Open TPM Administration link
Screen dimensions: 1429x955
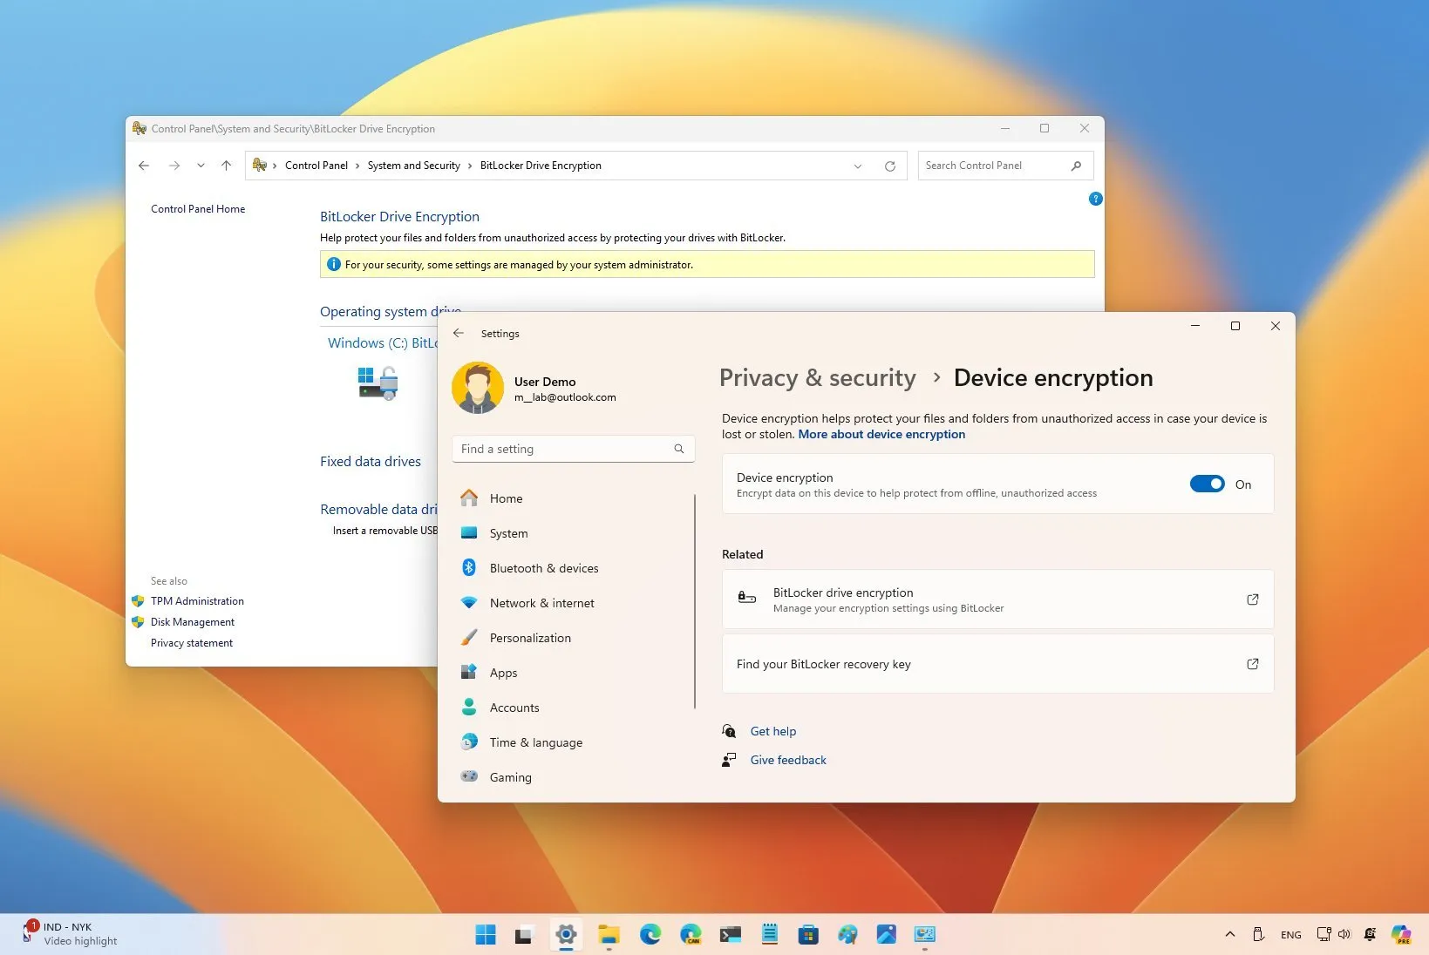coord(197,601)
